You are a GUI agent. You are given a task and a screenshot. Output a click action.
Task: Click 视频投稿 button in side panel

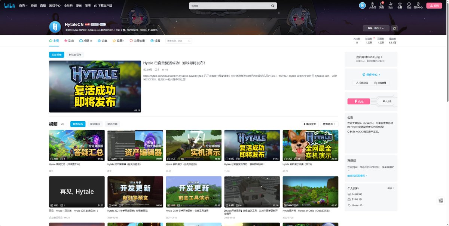[361, 83]
